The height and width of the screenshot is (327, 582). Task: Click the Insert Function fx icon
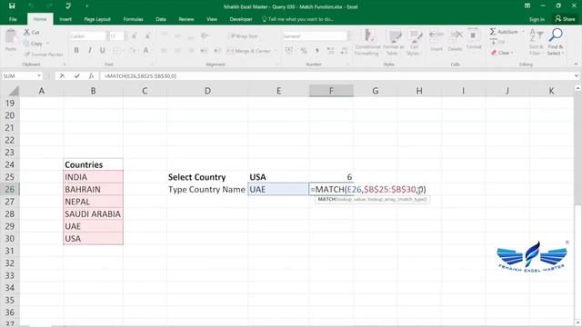point(91,76)
